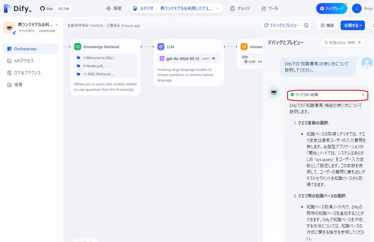Click the 機能 (Features) button
The image size is (374, 242).
tap(327, 25)
